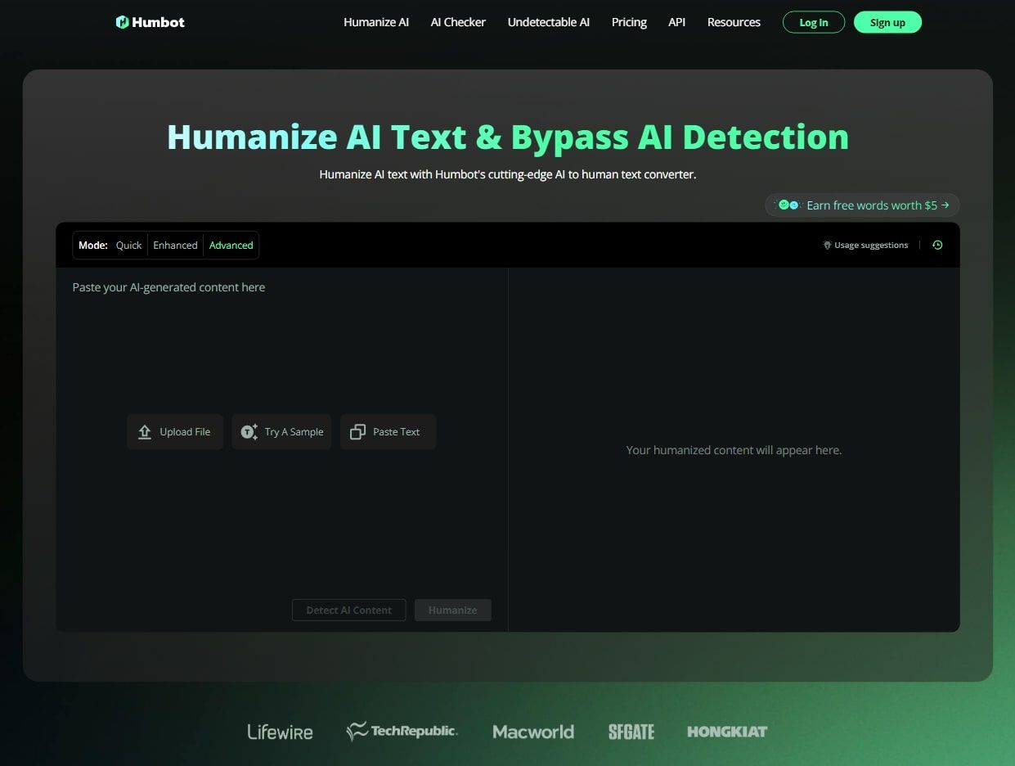Screen dimensions: 1015x766
Task: Click the Hongkiat logo
Action: pyautogui.click(x=727, y=732)
